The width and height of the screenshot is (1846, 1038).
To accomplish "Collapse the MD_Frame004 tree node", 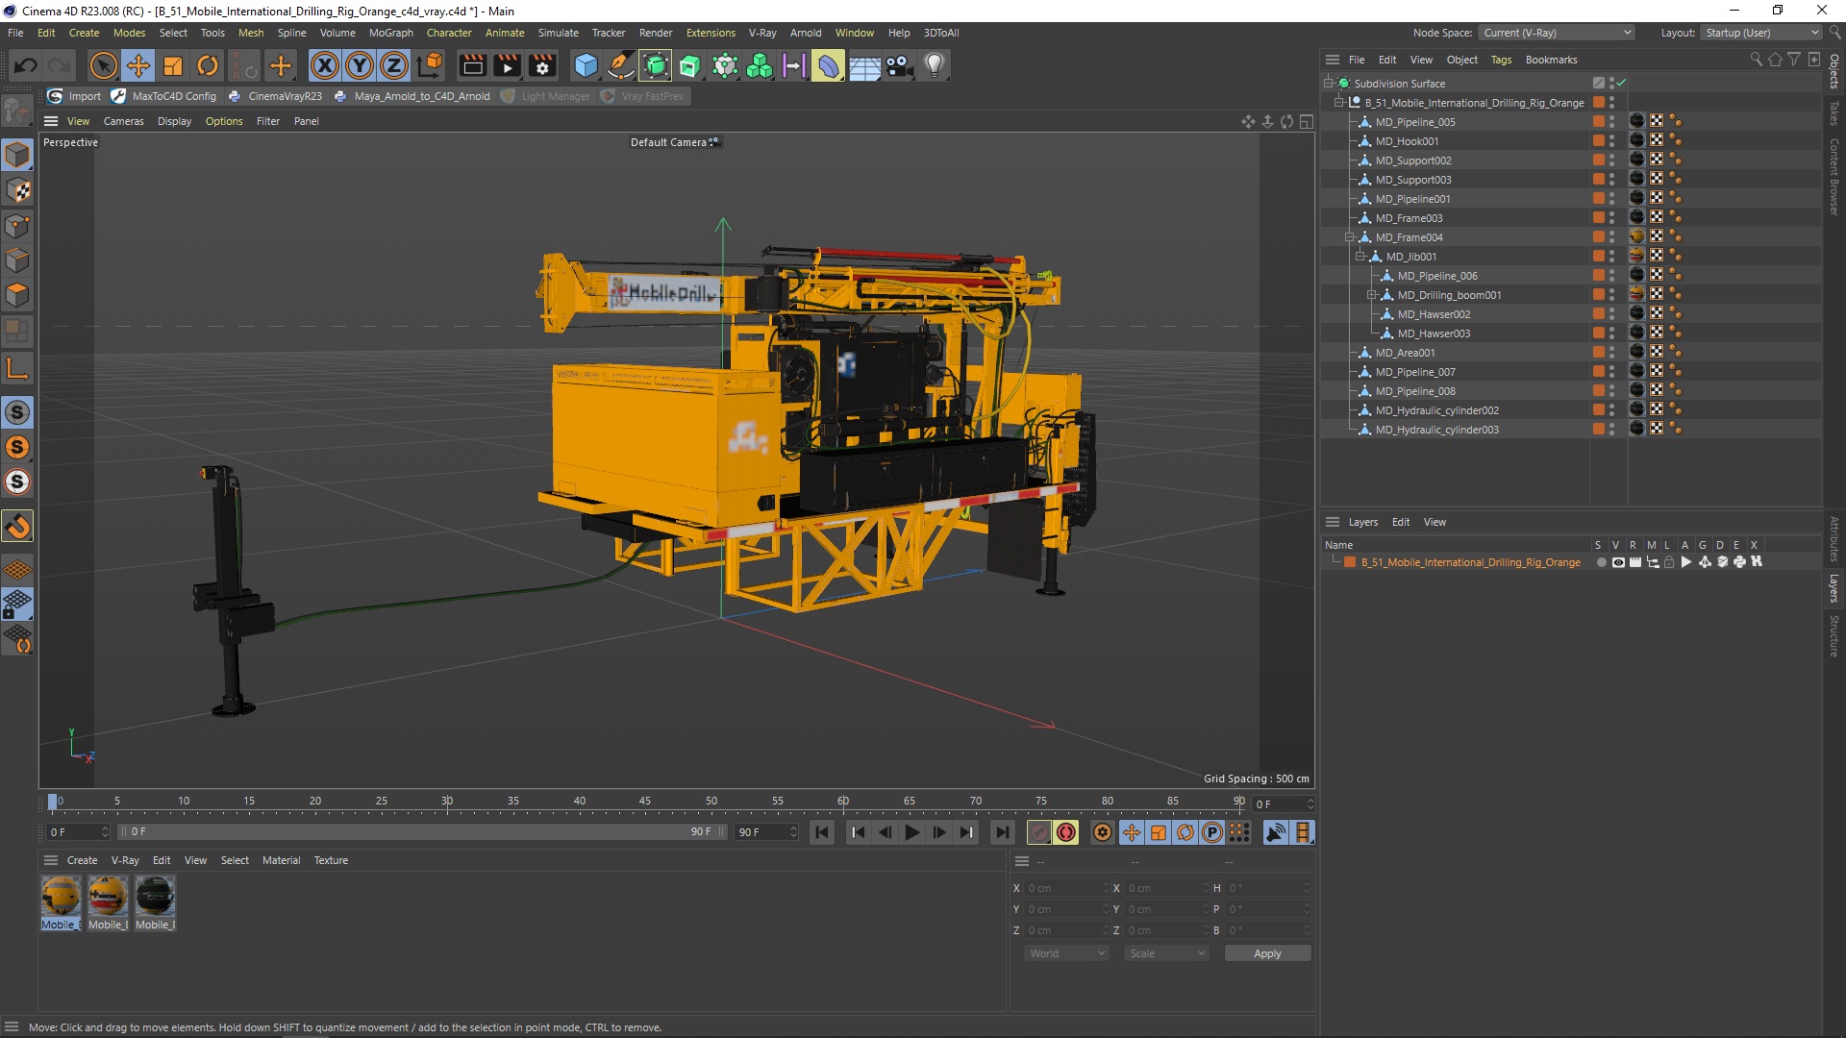I will point(1349,237).
